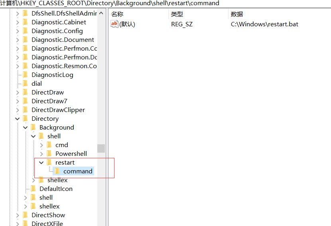331x226 pixels.
Task: Click the restart folder icon
Action: pos(49,162)
